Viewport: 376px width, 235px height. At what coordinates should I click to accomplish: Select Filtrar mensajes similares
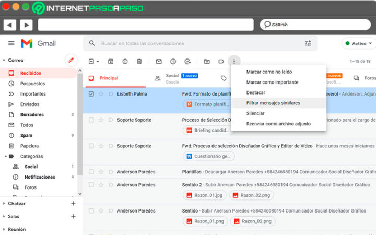coord(278,103)
